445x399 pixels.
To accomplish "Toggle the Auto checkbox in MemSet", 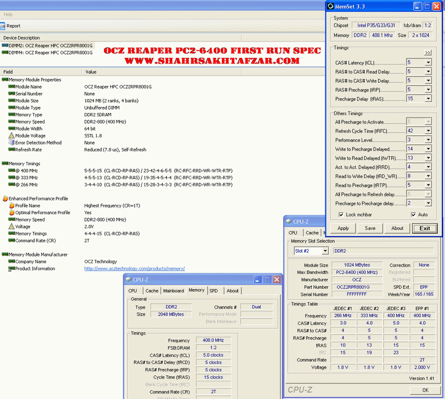I will coord(413,215).
